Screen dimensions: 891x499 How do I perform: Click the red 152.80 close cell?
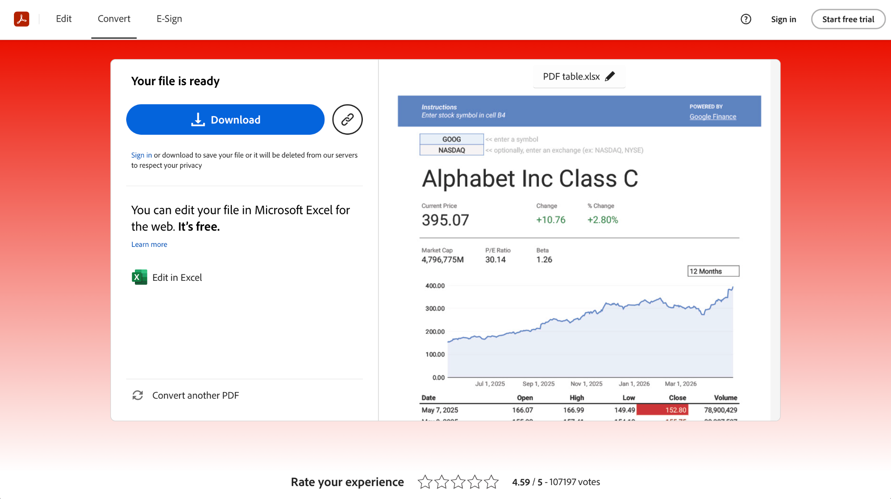click(662, 410)
